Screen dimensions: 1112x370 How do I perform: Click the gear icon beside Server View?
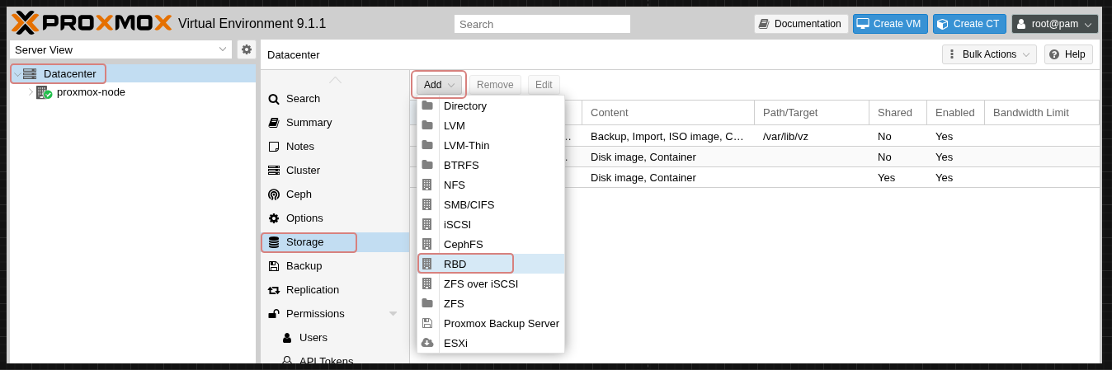click(247, 49)
